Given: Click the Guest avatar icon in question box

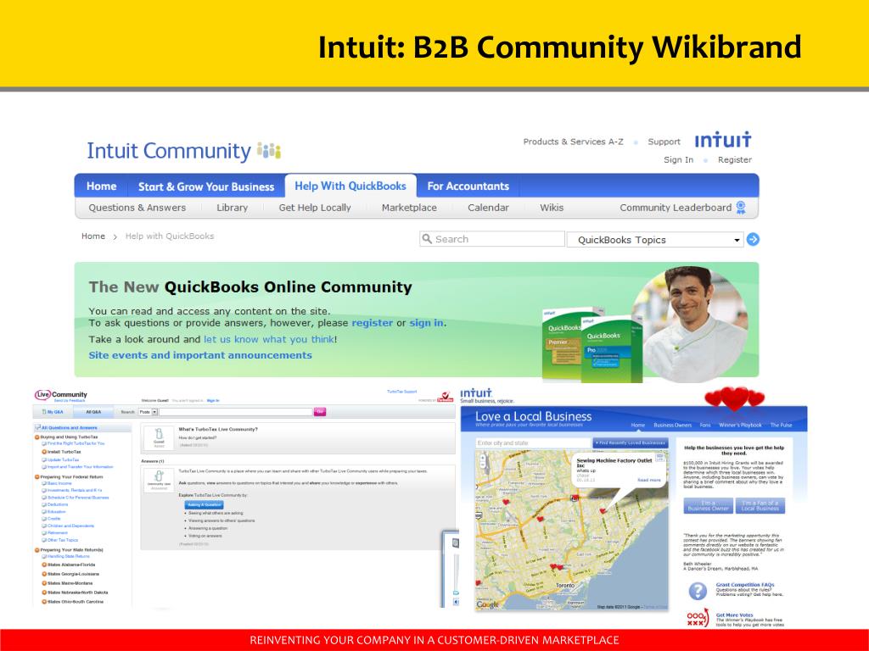Looking at the screenshot, I should (x=159, y=435).
